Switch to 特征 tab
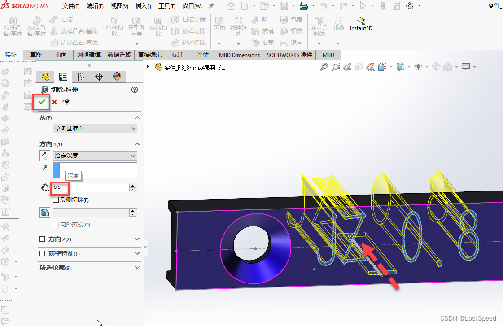Image resolution: width=503 pixels, height=326 pixels. (x=11, y=55)
